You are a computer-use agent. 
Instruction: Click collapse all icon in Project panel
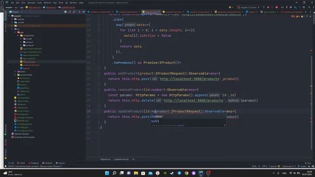click(74, 12)
